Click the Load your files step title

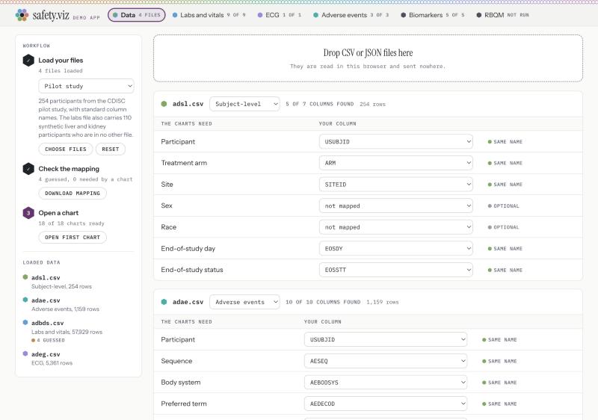click(61, 61)
